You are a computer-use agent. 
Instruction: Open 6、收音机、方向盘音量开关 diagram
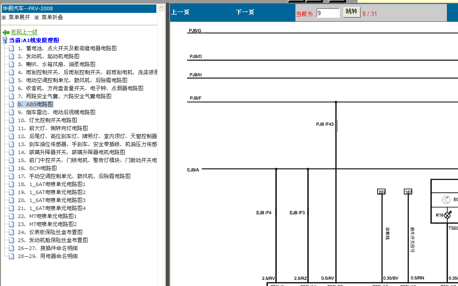(x=80, y=88)
